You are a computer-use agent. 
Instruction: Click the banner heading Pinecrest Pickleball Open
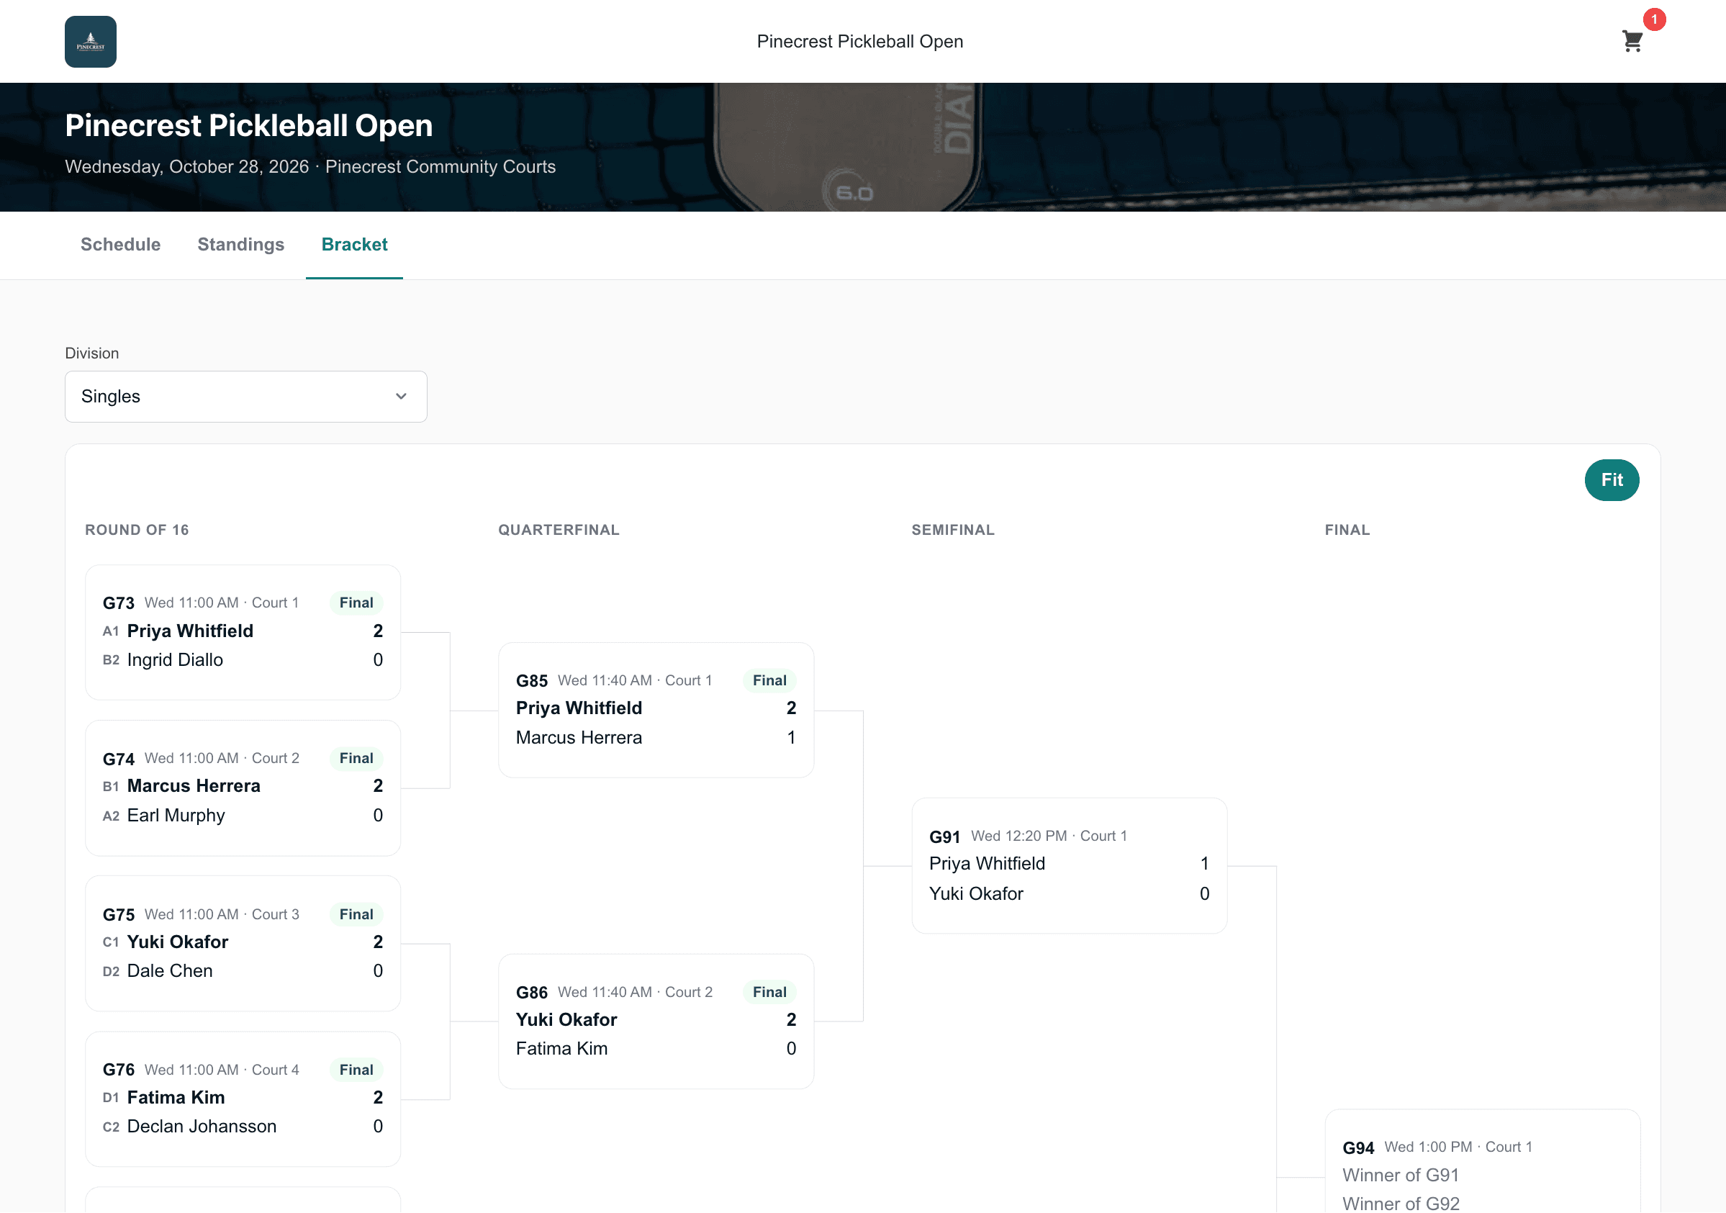(x=249, y=125)
